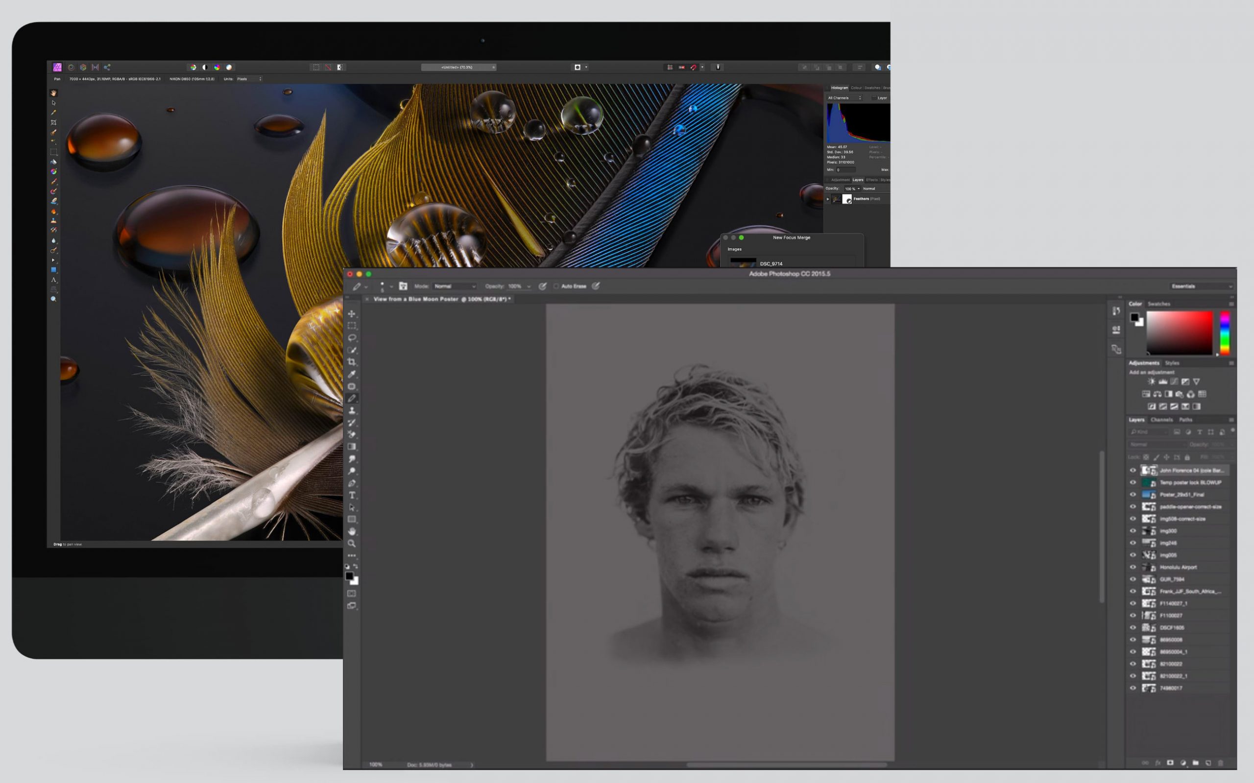The width and height of the screenshot is (1254, 783).
Task: Toggle visibility of img300 layer
Action: (1133, 531)
